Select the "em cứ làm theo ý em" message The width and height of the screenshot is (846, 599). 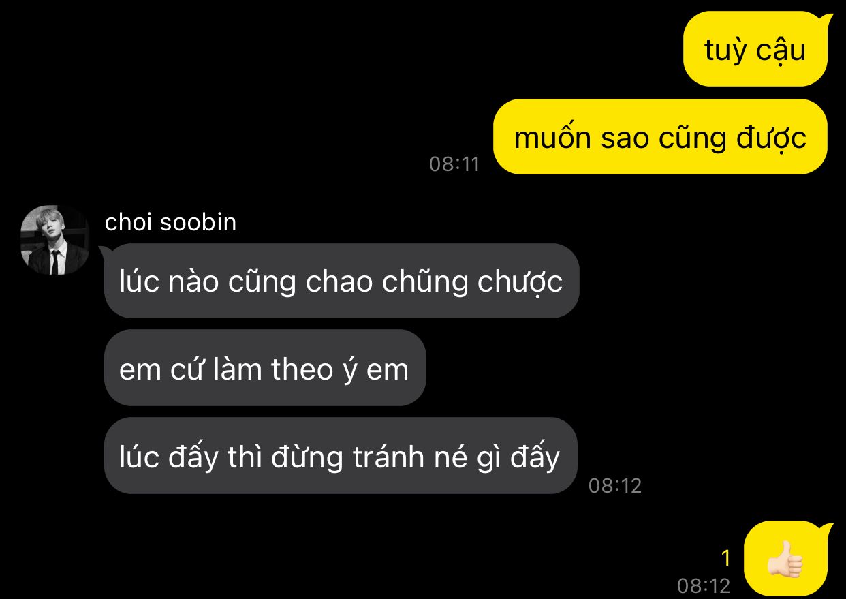coord(264,368)
